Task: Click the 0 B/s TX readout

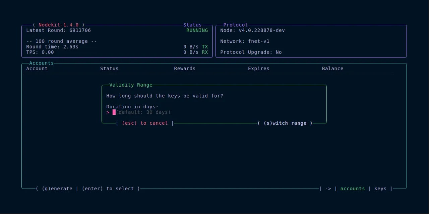Action: (196, 47)
